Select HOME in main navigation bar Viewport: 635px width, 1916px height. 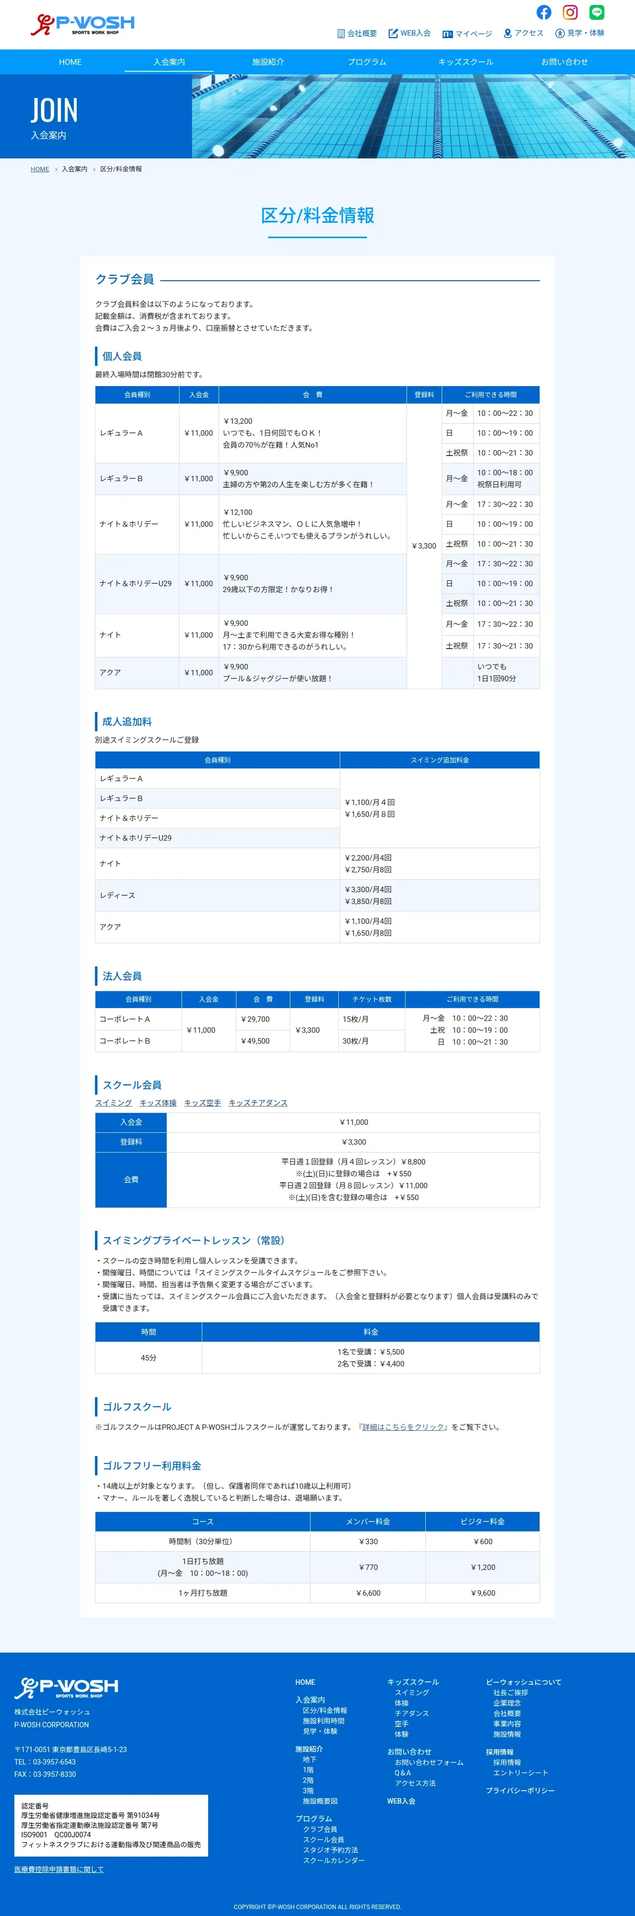[x=71, y=62]
